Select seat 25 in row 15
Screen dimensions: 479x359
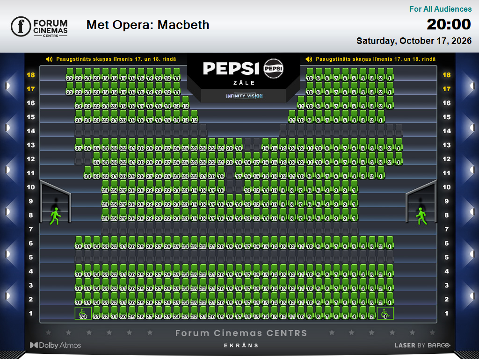click(x=79, y=116)
